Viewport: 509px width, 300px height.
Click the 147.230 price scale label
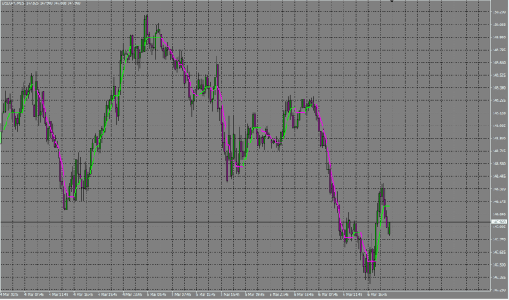tap(499, 290)
